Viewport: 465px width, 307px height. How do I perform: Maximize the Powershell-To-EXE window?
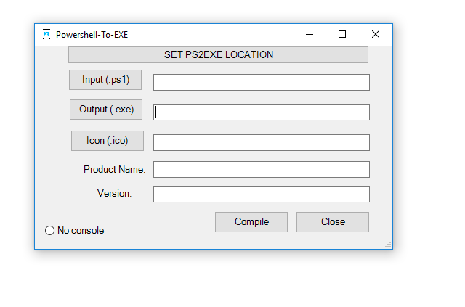342,34
